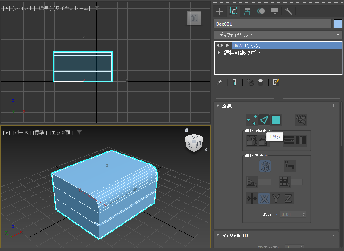This screenshot has height=251, width=344.
Task: Open the Utilities wrench tab
Action: click(x=289, y=11)
